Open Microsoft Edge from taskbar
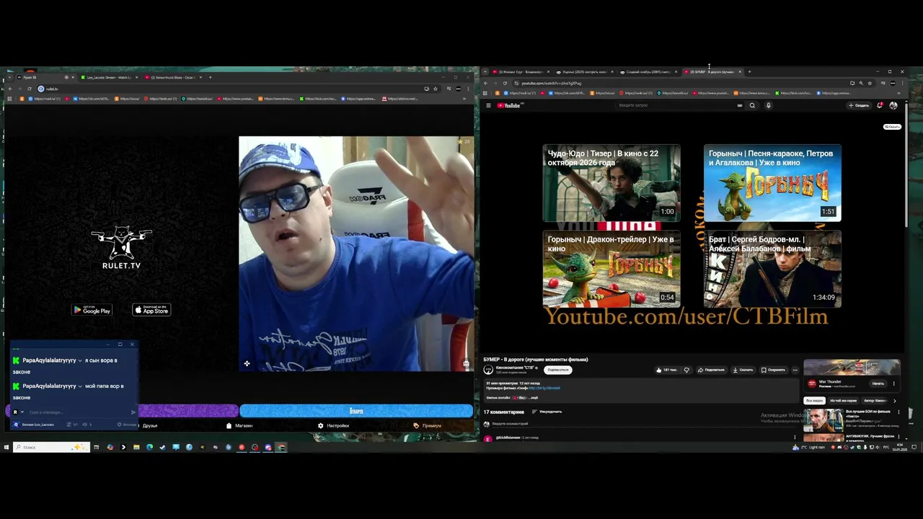Screen dimensions: 923x519 [149, 447]
